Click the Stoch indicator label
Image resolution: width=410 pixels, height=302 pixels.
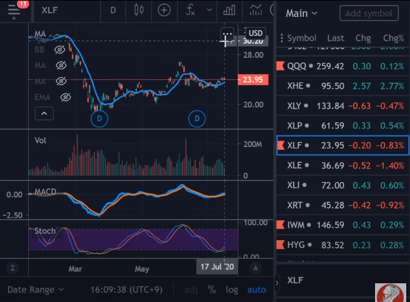point(45,231)
